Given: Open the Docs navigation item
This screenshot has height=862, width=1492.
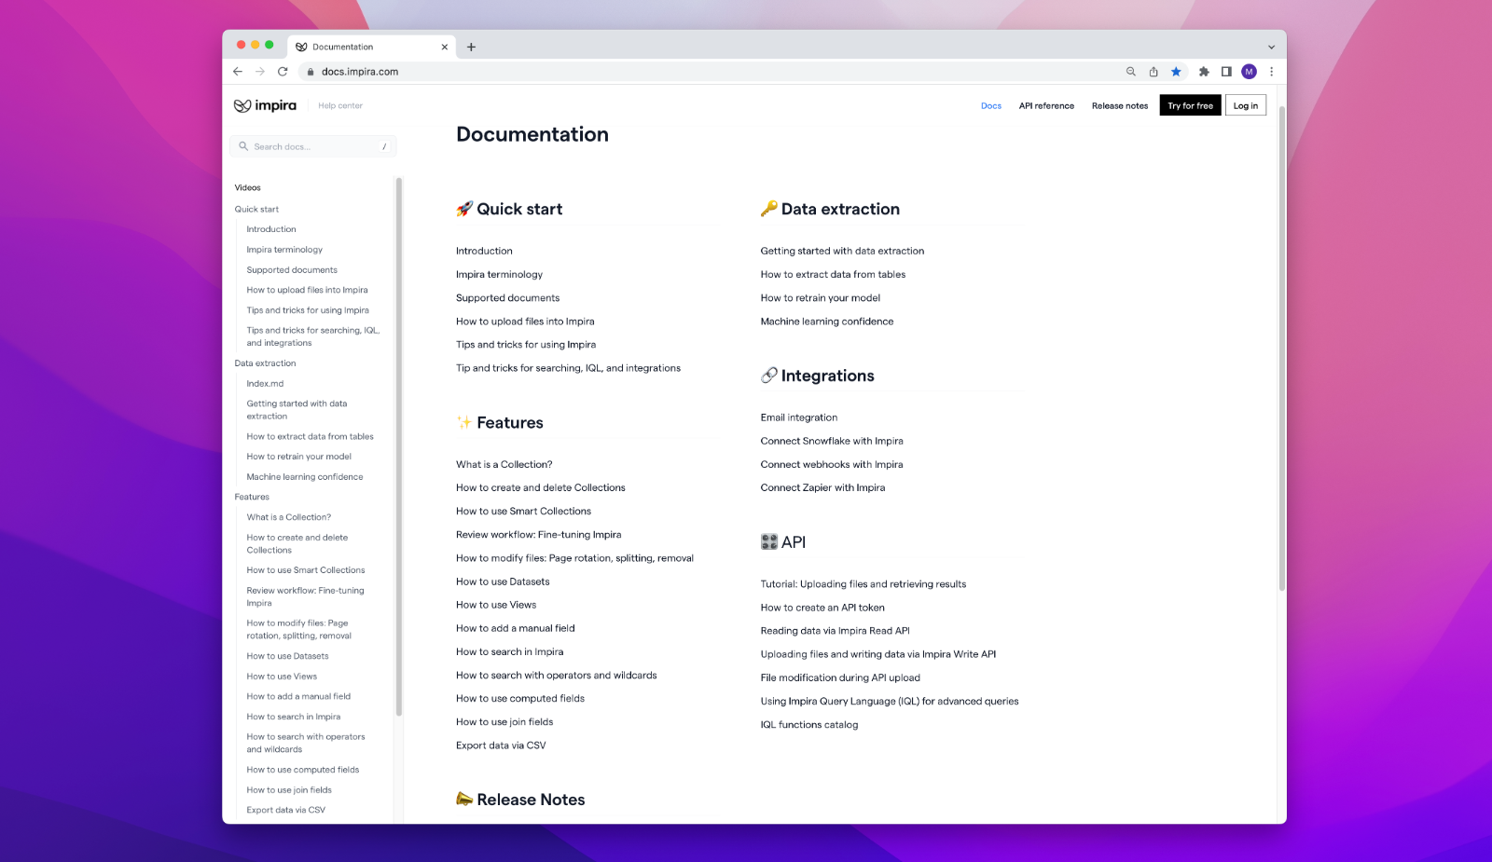Looking at the screenshot, I should [x=991, y=106].
